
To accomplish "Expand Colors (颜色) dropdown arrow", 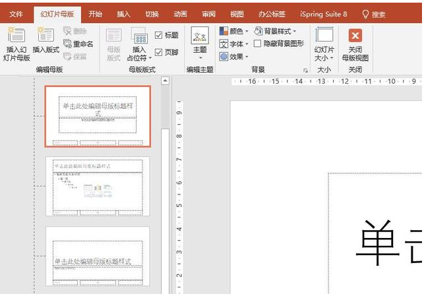I will tap(247, 32).
